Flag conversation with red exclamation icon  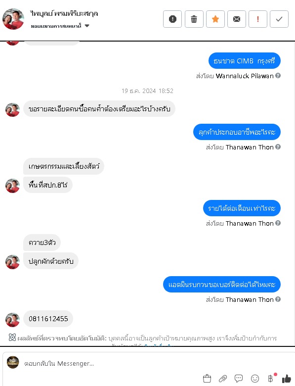(x=258, y=19)
